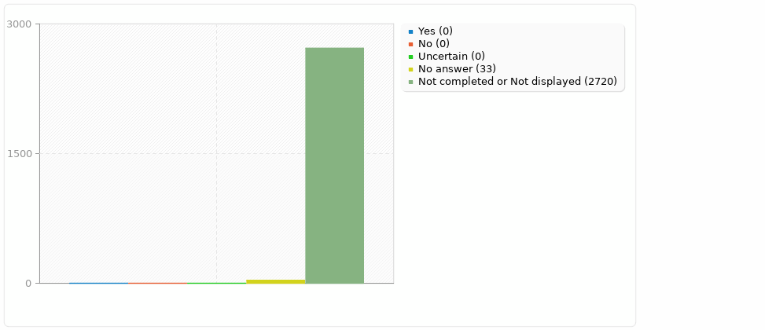Click the 0 y-axis label
This screenshot has width=765, height=330.
tap(28, 284)
